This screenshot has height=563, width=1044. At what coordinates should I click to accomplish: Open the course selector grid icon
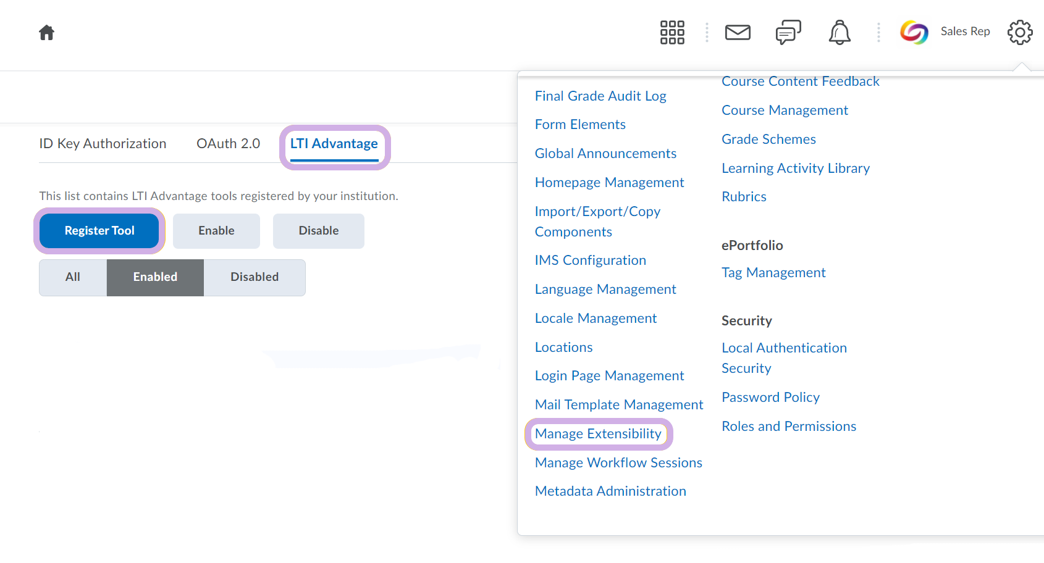(x=672, y=32)
